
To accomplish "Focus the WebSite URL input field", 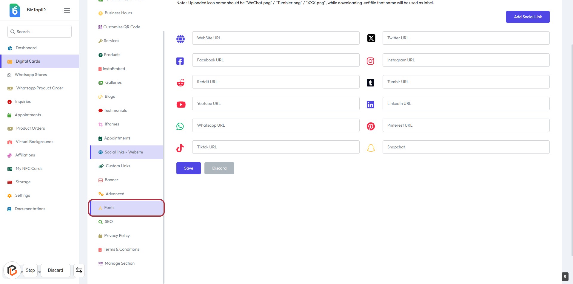I will point(275,38).
